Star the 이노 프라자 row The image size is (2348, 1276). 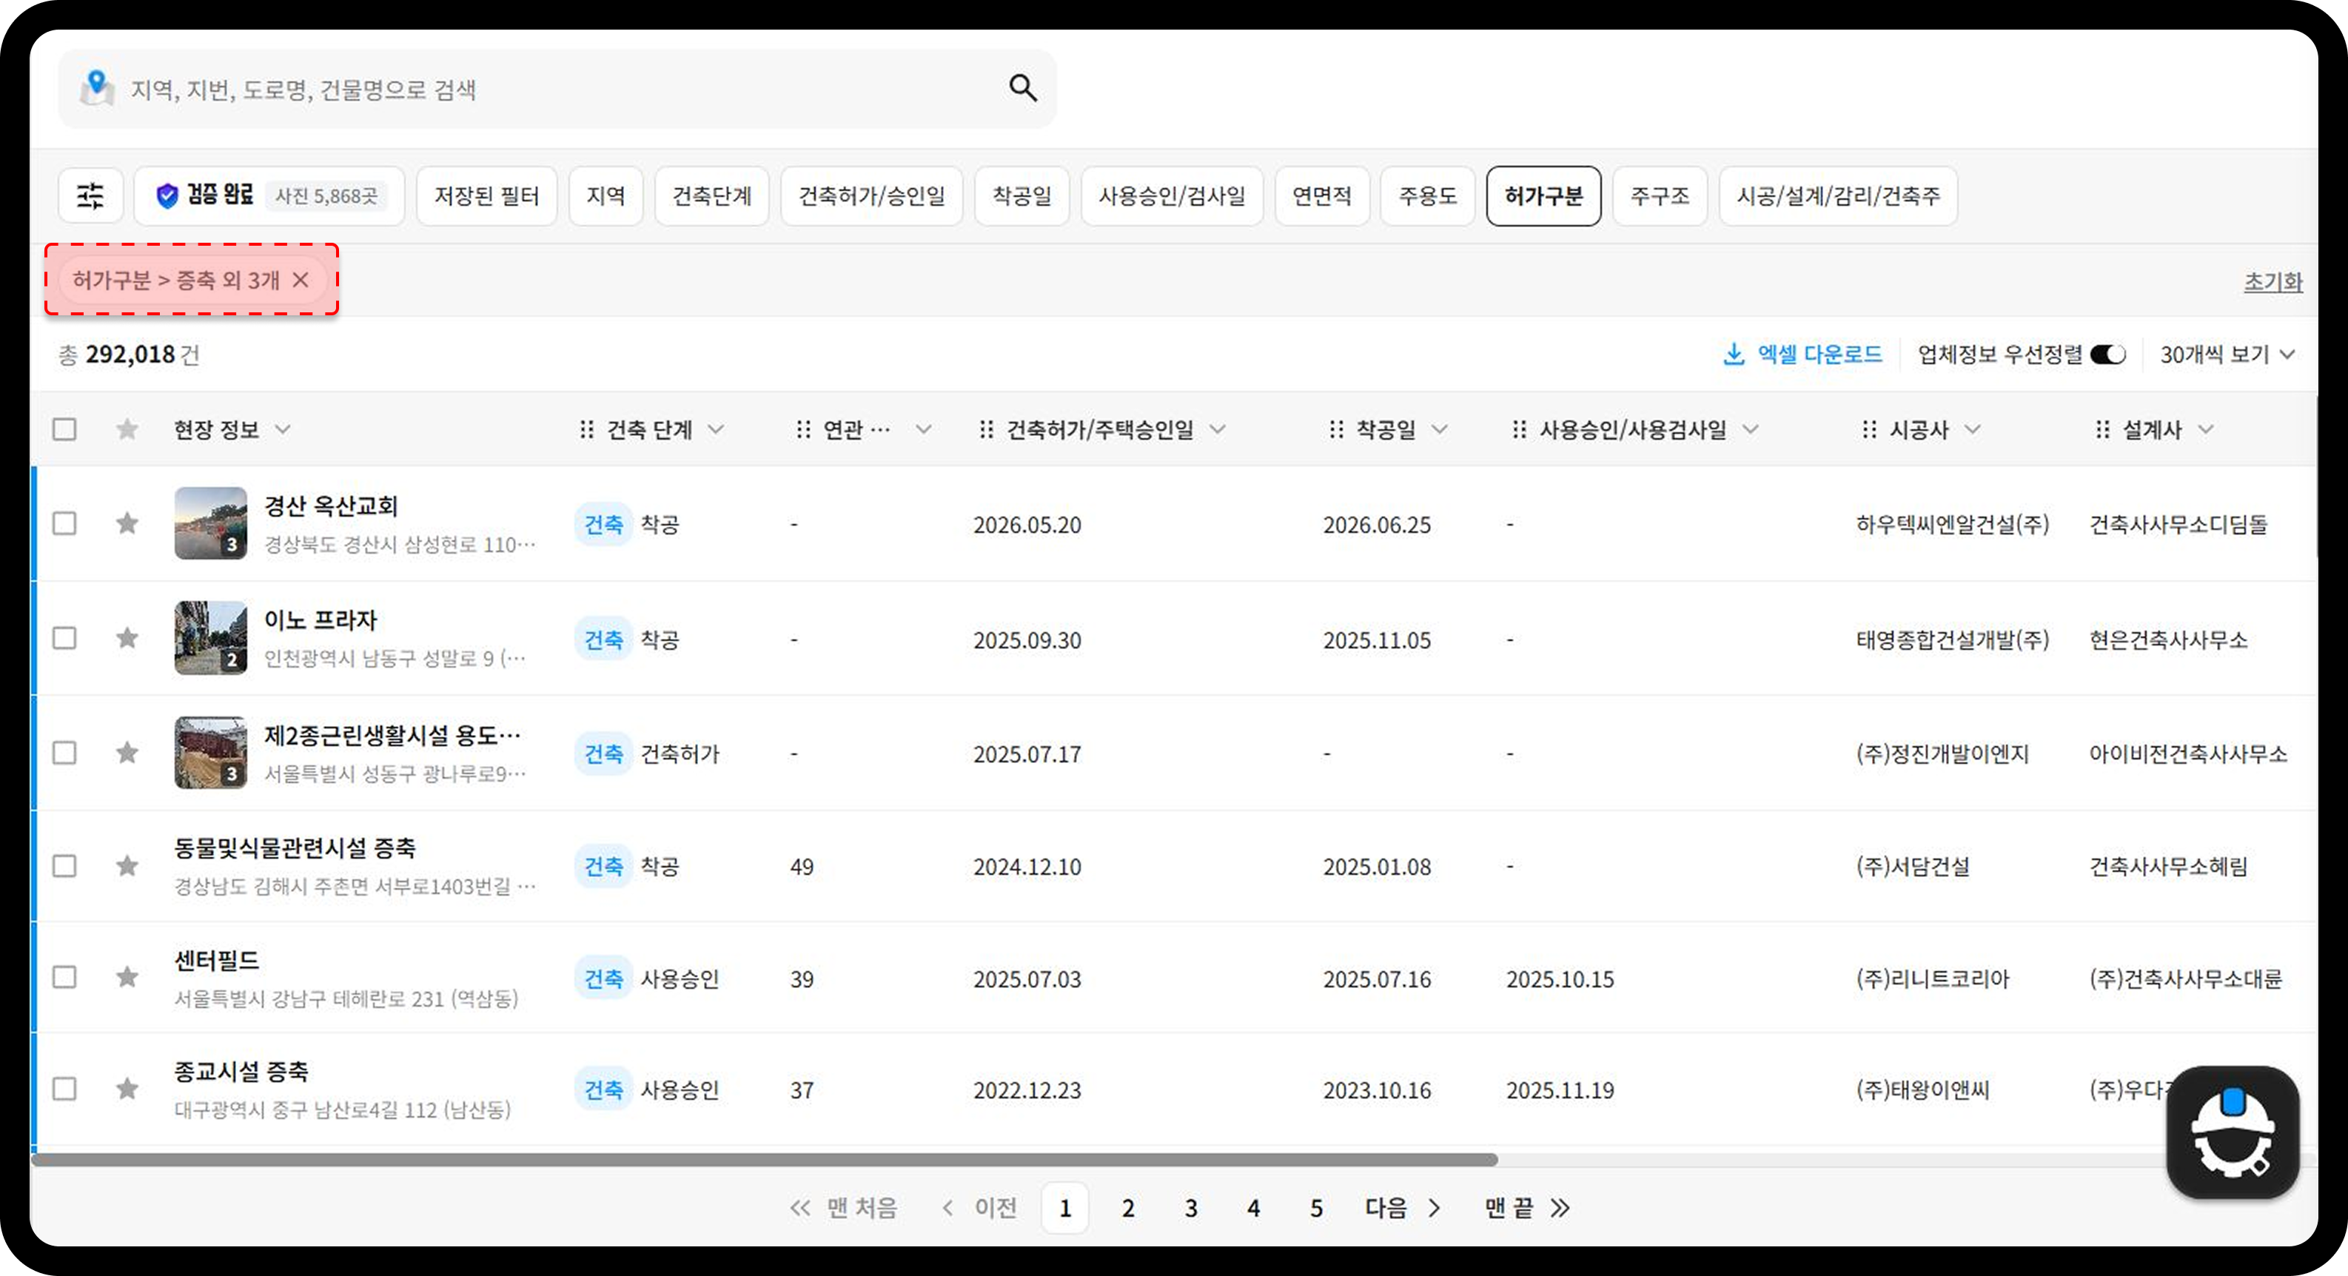click(x=127, y=638)
